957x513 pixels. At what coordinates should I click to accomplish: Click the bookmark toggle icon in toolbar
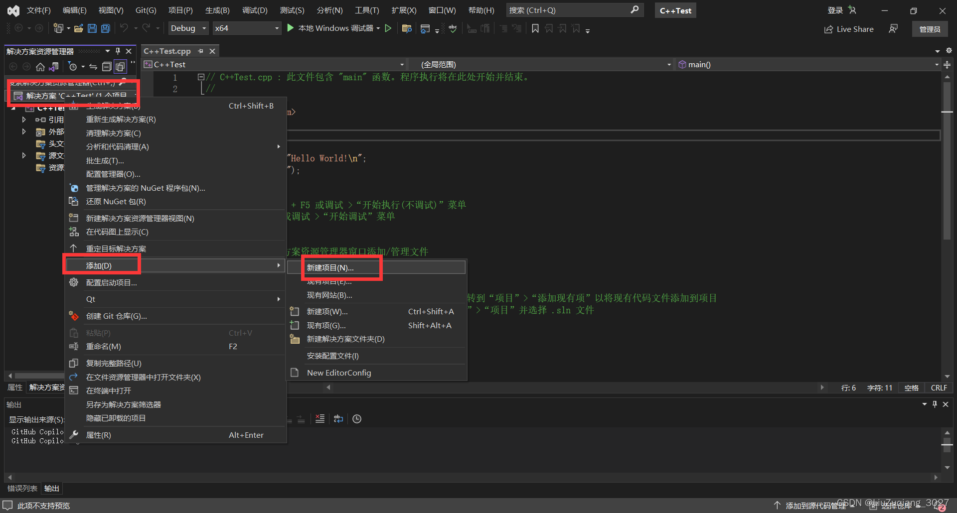(x=535, y=28)
